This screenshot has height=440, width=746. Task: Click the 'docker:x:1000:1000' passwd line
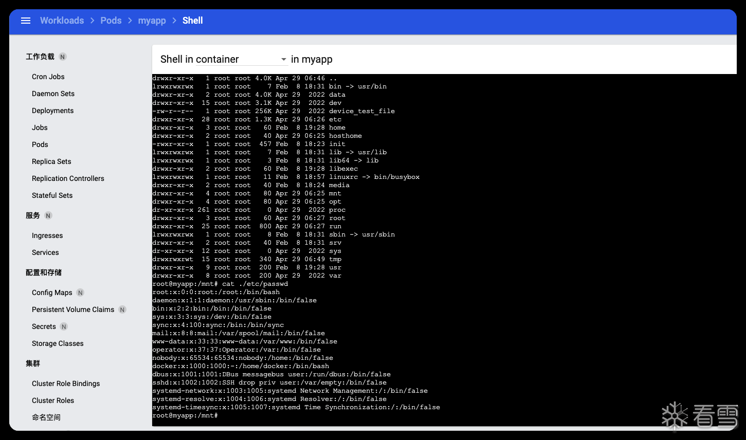[241, 366]
